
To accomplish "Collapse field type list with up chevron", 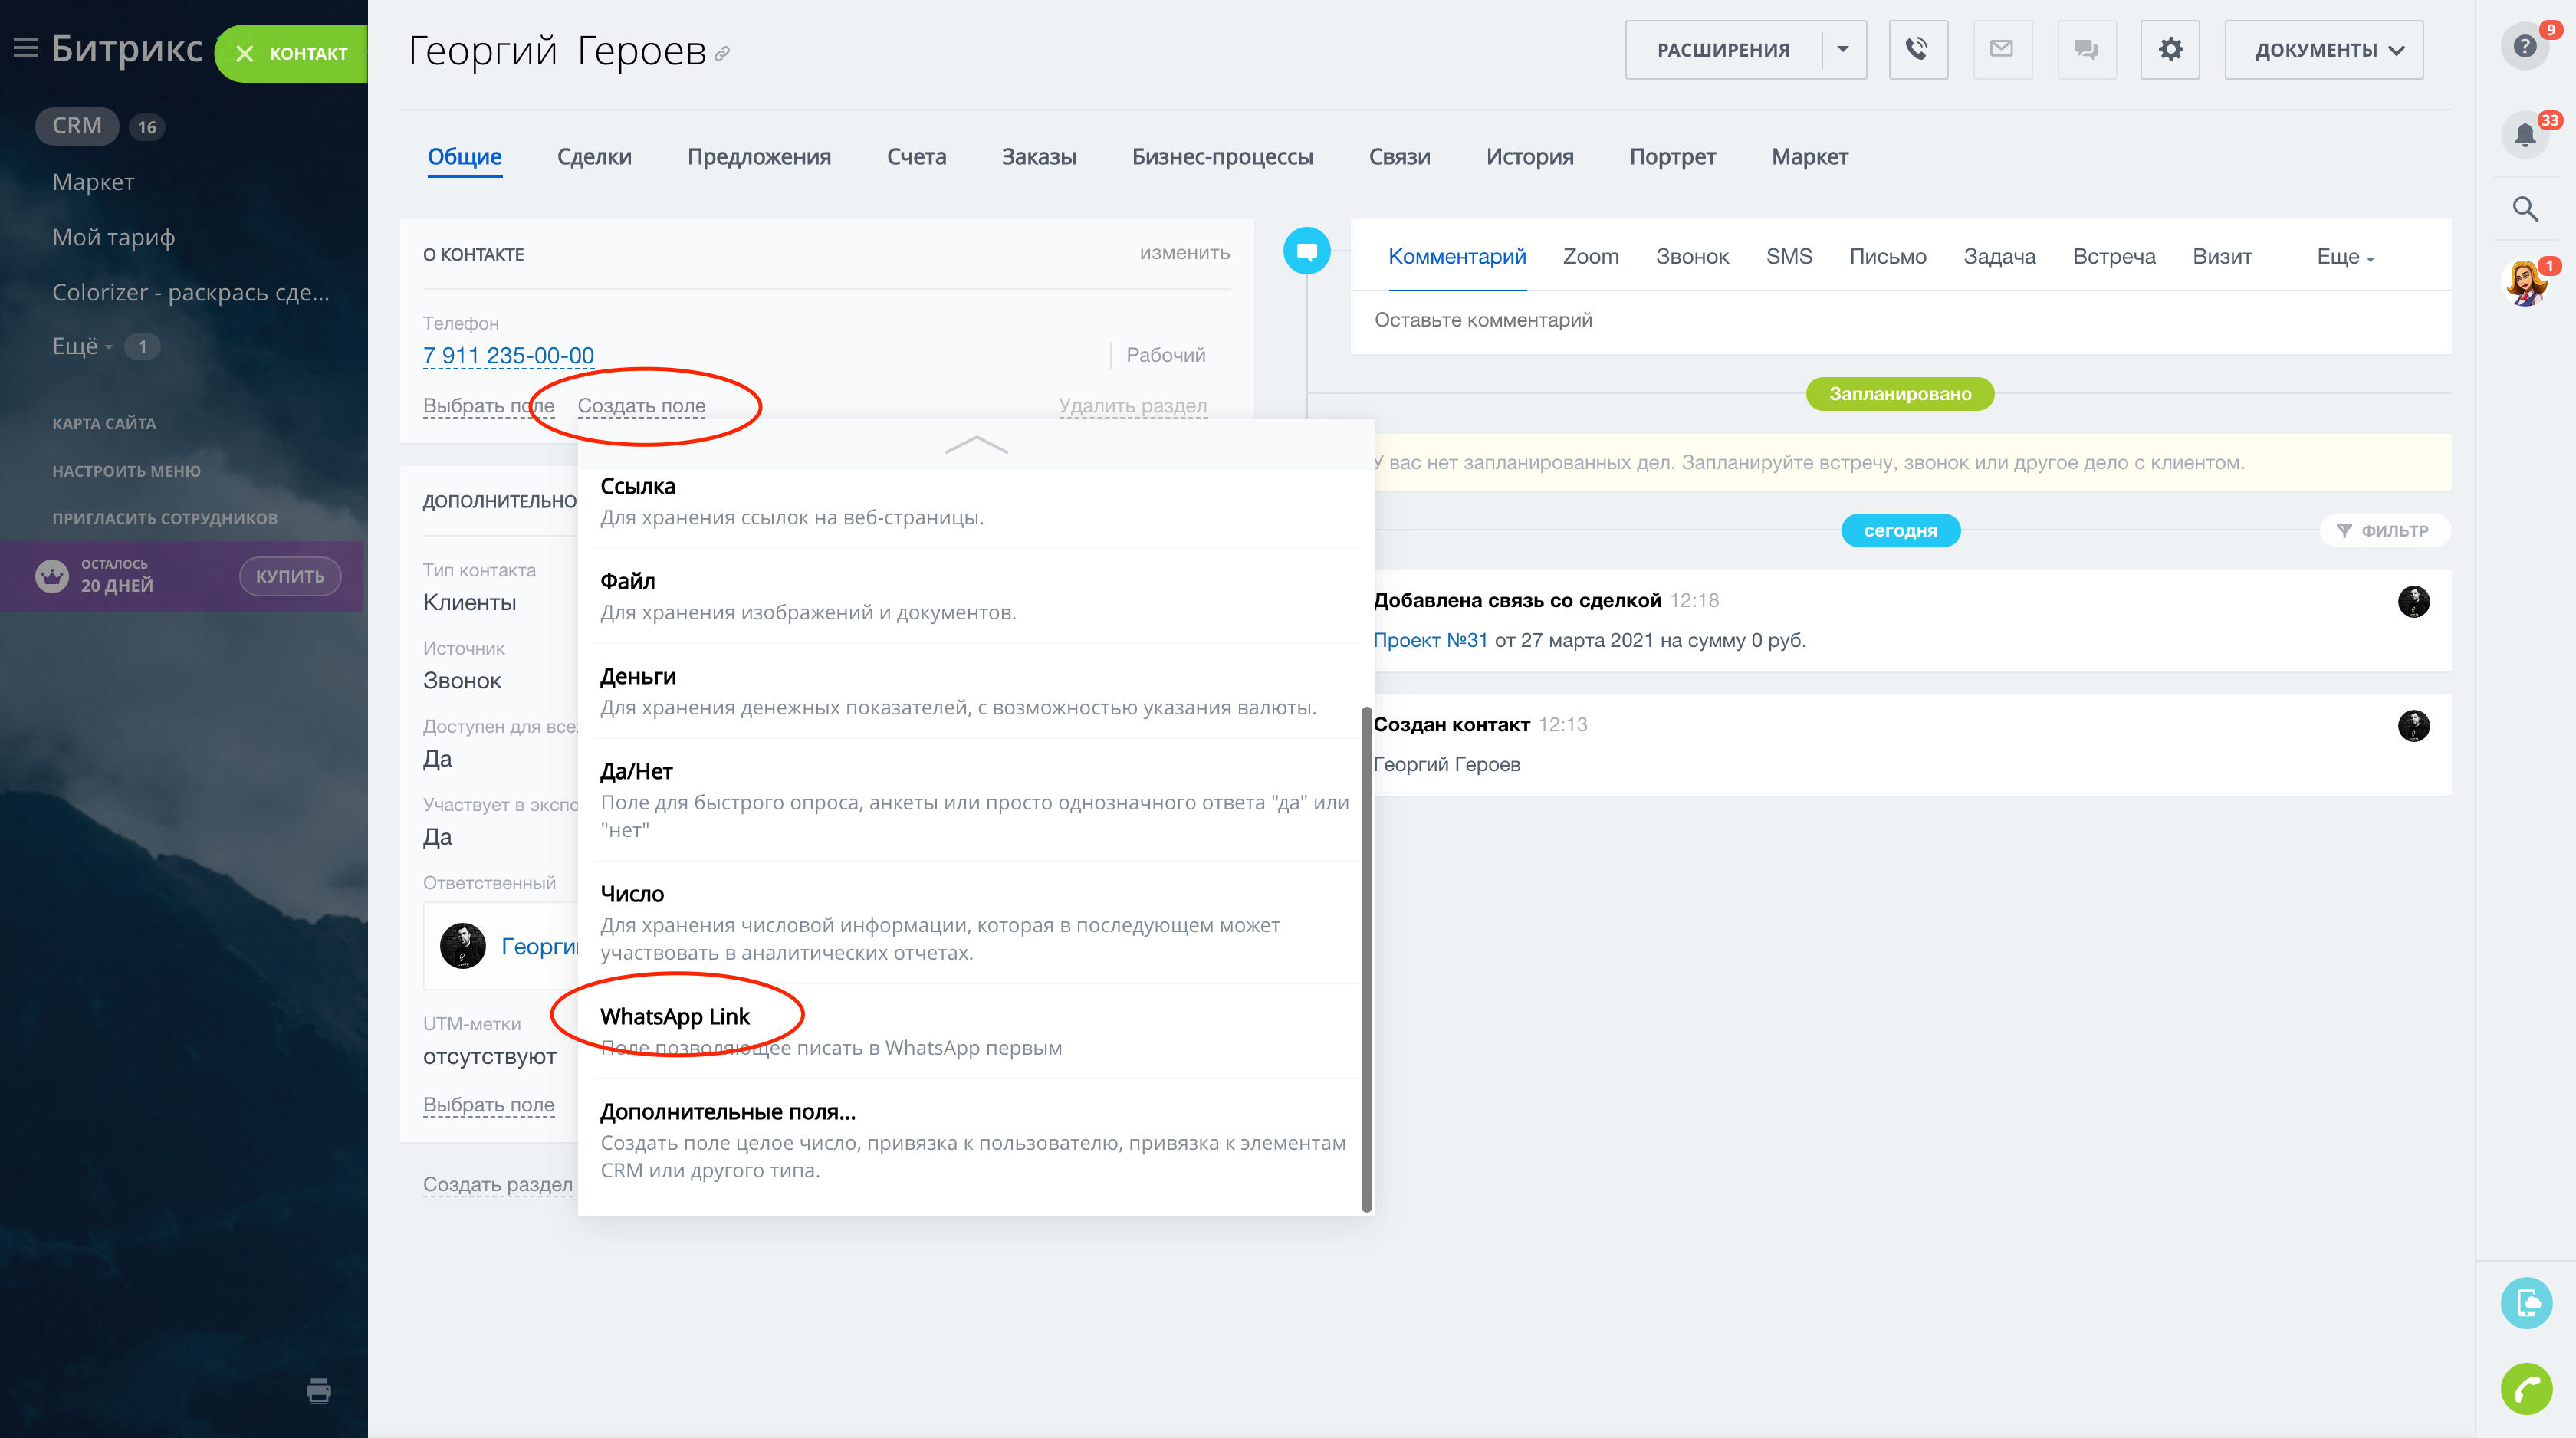I will click(976, 445).
